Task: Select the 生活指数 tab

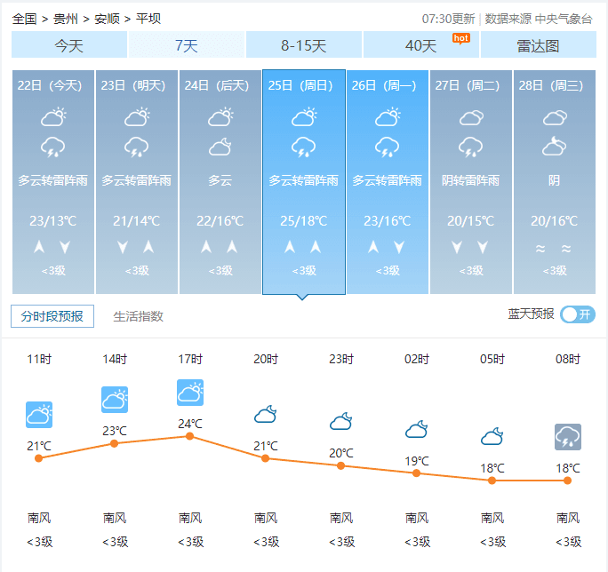Action: [x=138, y=316]
